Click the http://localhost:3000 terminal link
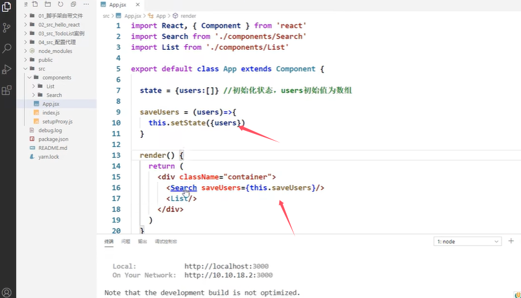521x298 pixels. 226,266
